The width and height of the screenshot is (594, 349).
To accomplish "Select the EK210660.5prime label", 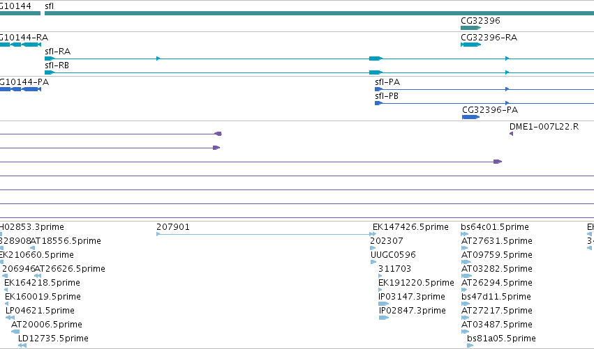I will point(37,255).
